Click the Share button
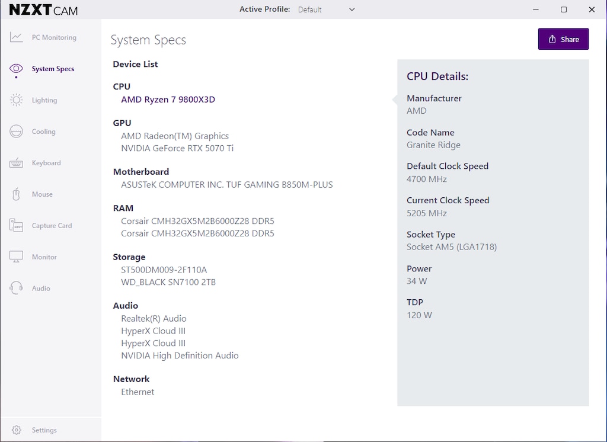 click(x=563, y=39)
